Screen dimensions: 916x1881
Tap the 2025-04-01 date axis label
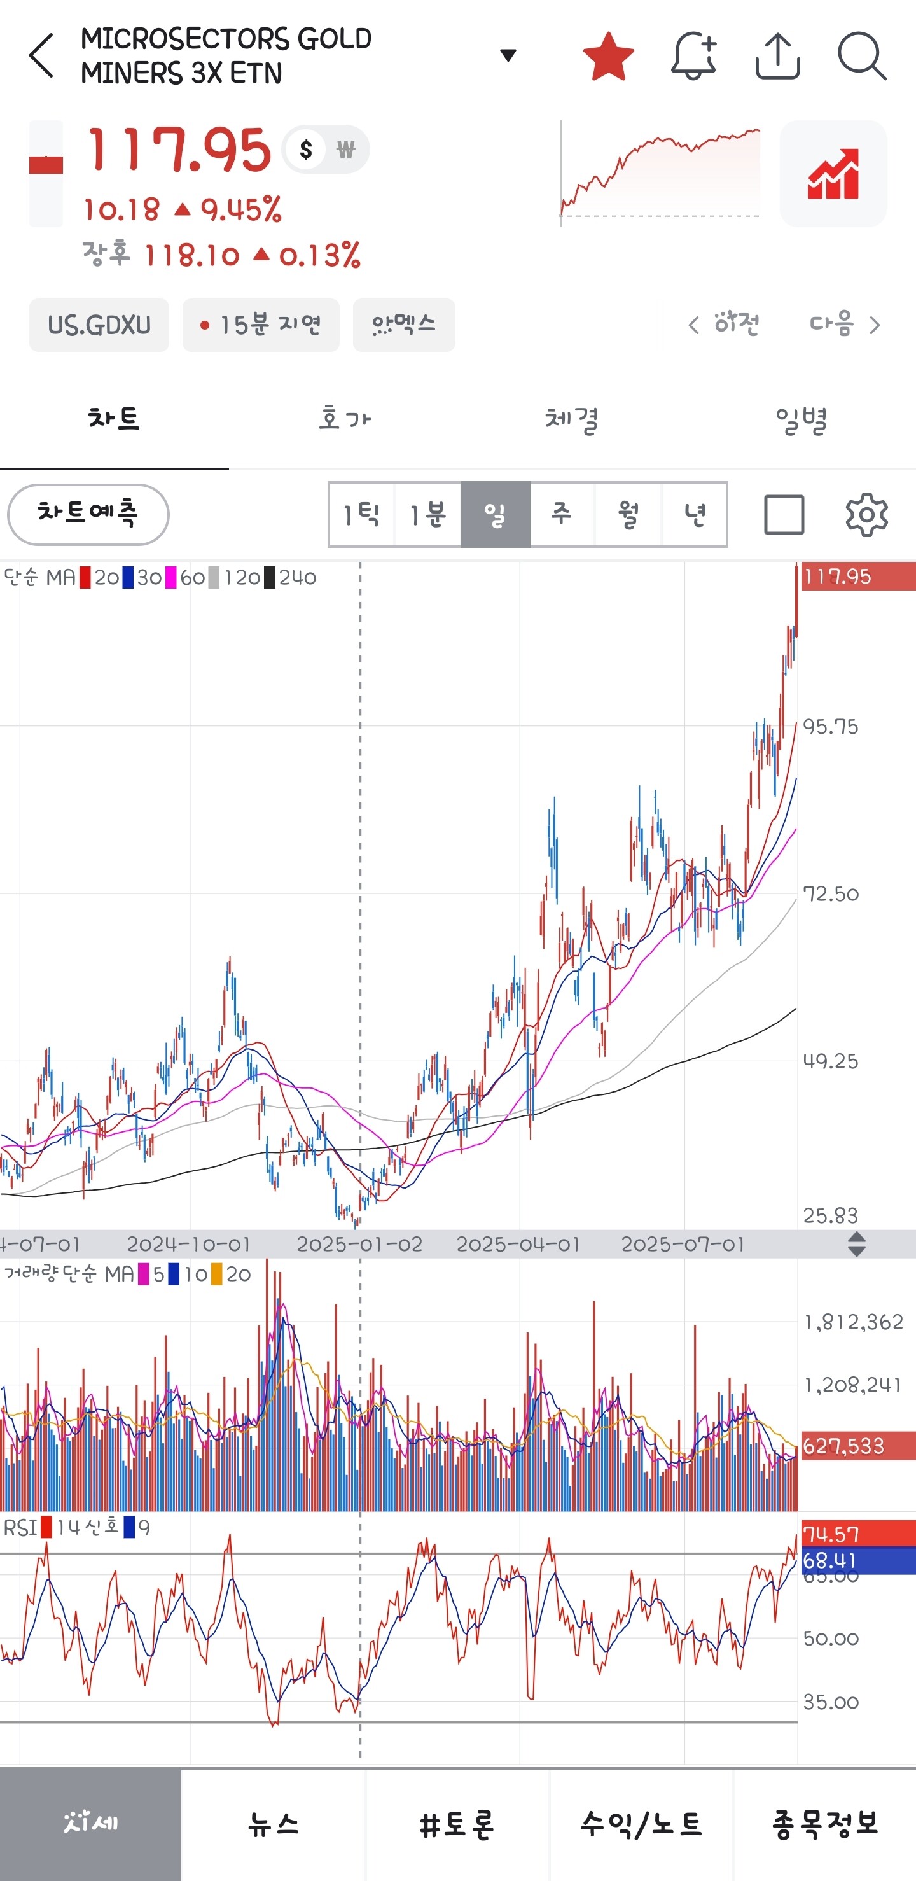point(518,1244)
